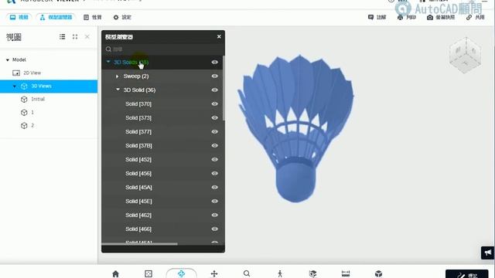
Task: Click the Screenshot camera button
Action: [441, 17]
